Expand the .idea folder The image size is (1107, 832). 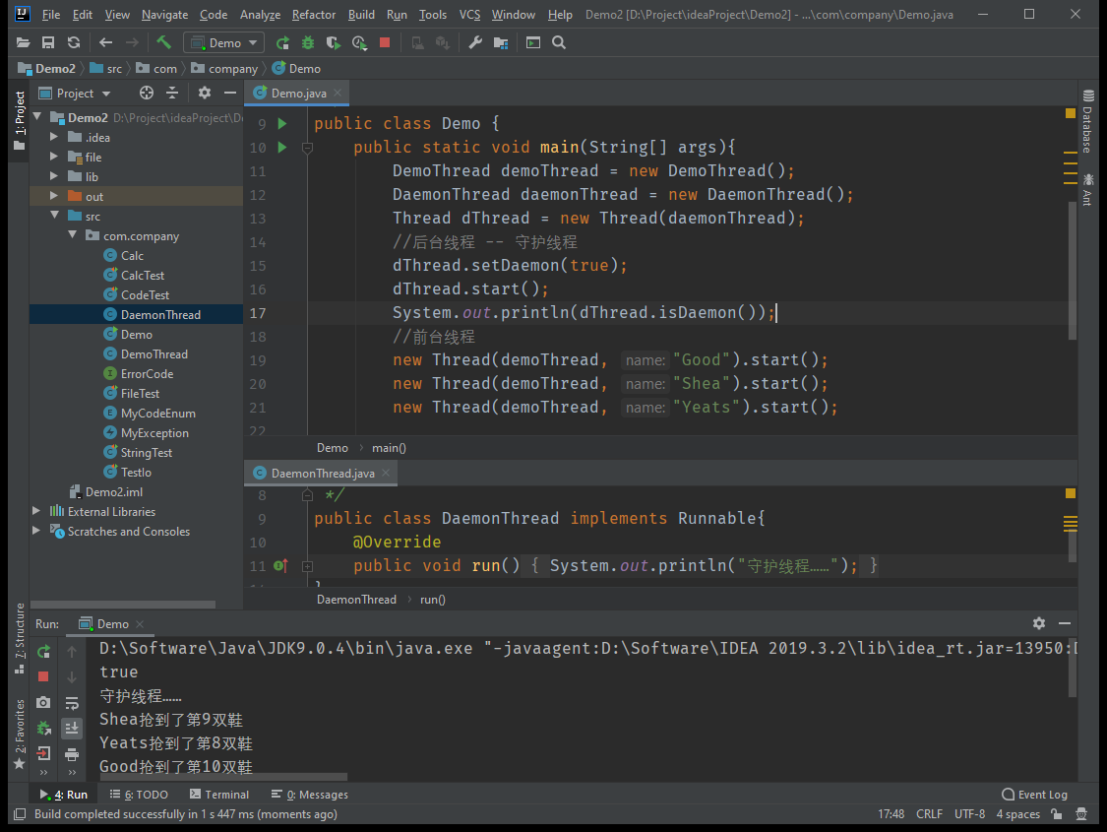[x=54, y=136]
